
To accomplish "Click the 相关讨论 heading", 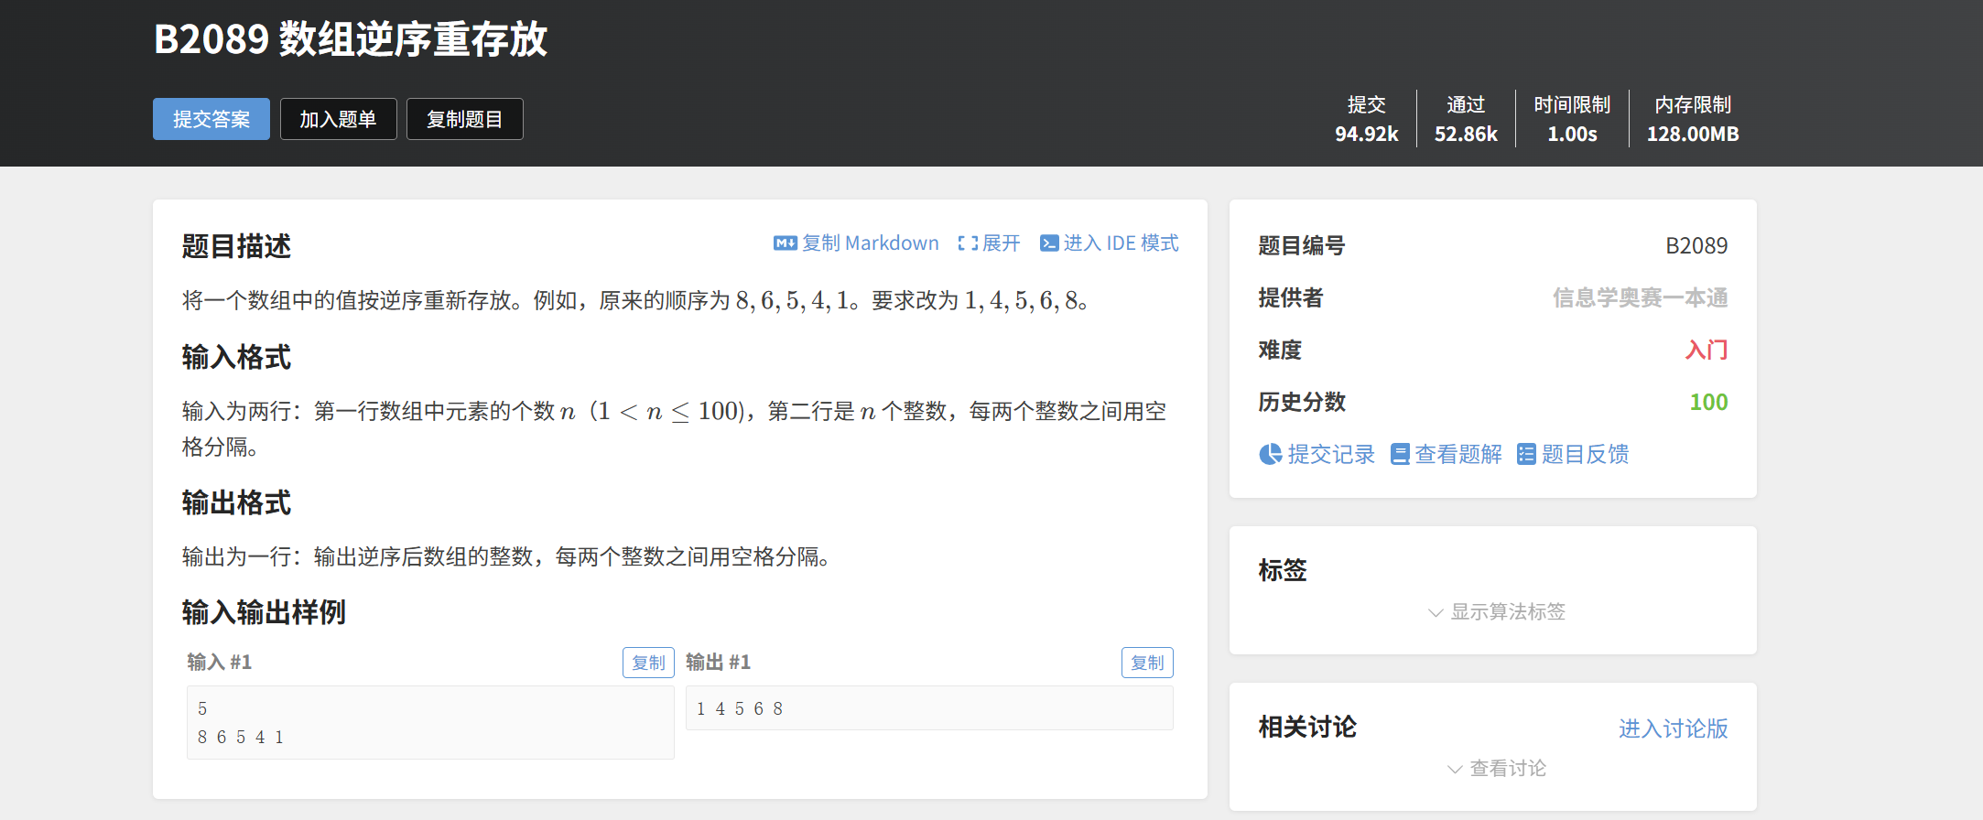I will point(1307,728).
